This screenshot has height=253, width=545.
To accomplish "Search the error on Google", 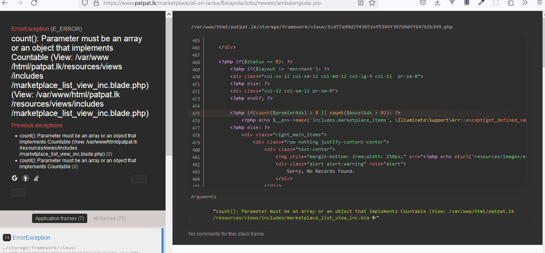I will tap(15, 178).
